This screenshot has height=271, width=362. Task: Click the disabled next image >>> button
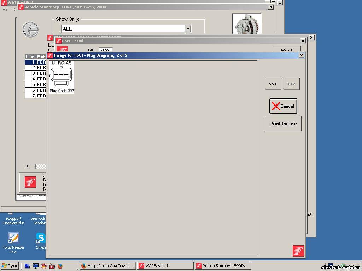pos(291,84)
